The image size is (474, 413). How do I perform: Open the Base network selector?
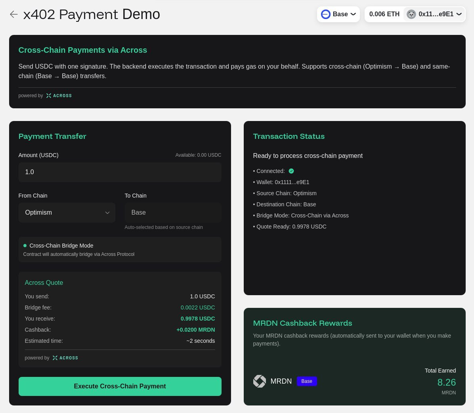(x=338, y=14)
